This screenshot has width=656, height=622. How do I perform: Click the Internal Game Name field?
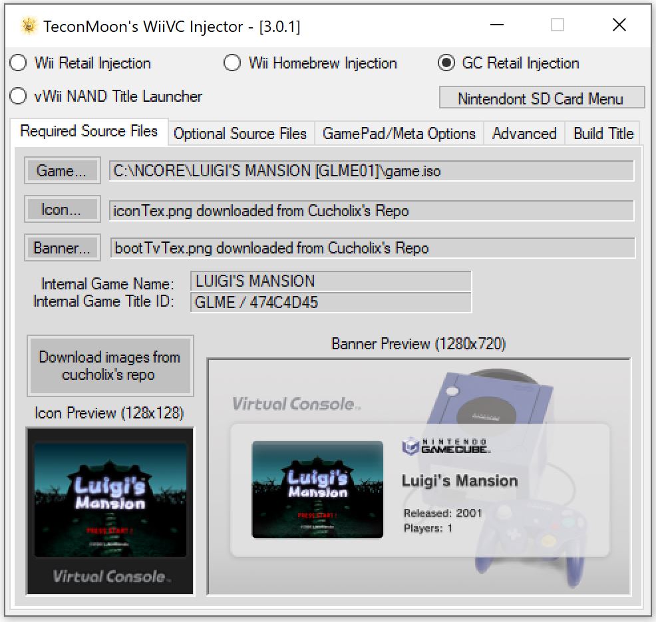click(x=331, y=281)
